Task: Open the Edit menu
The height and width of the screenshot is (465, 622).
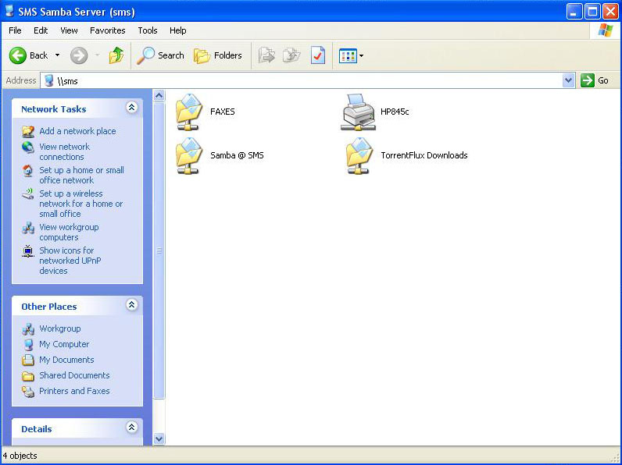Action: click(41, 30)
